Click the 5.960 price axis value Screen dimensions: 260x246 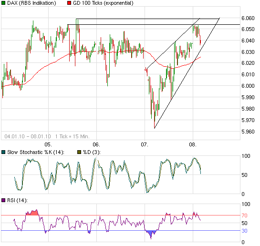(248, 132)
